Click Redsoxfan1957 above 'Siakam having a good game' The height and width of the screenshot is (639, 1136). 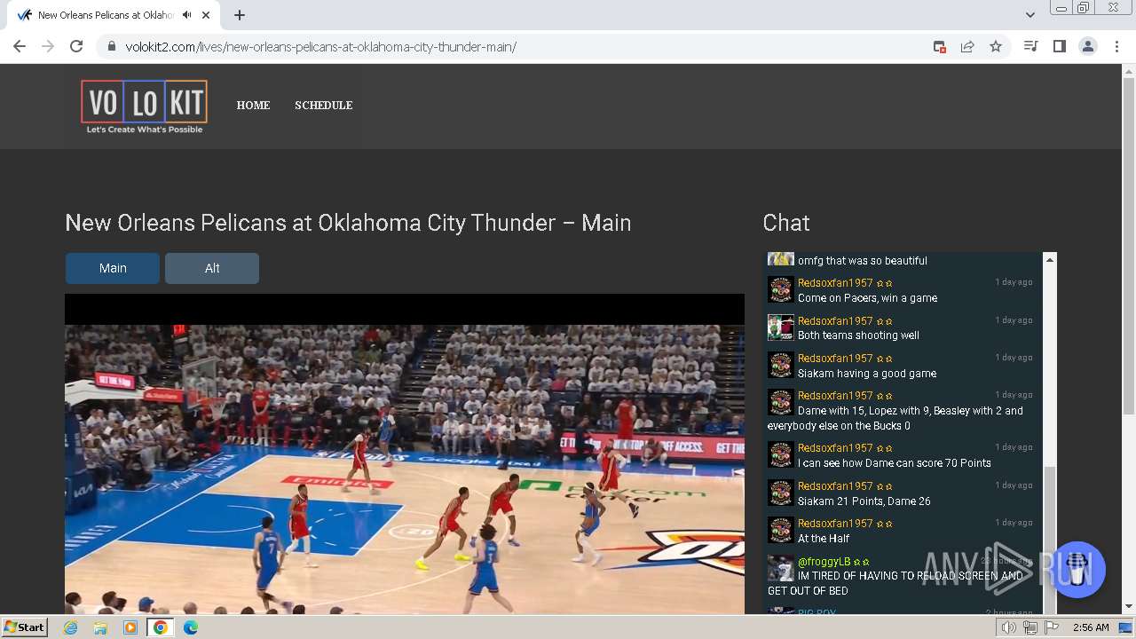tap(835, 358)
